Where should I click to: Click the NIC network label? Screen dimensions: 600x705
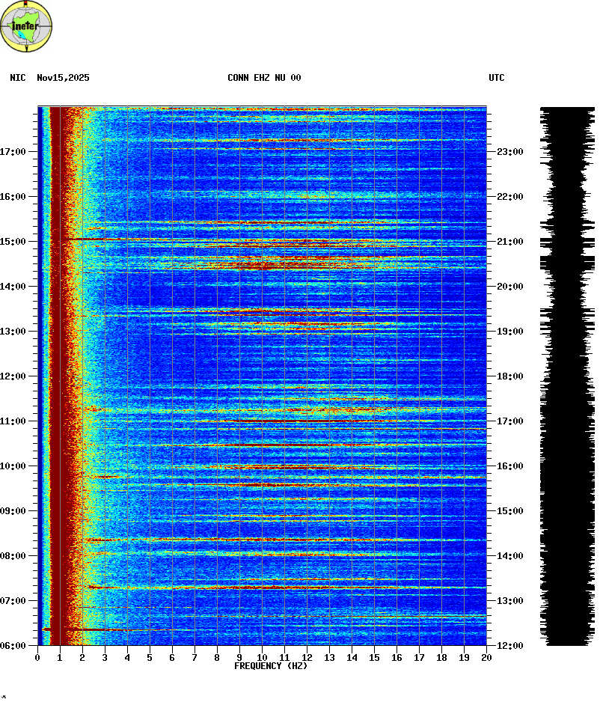[17, 78]
